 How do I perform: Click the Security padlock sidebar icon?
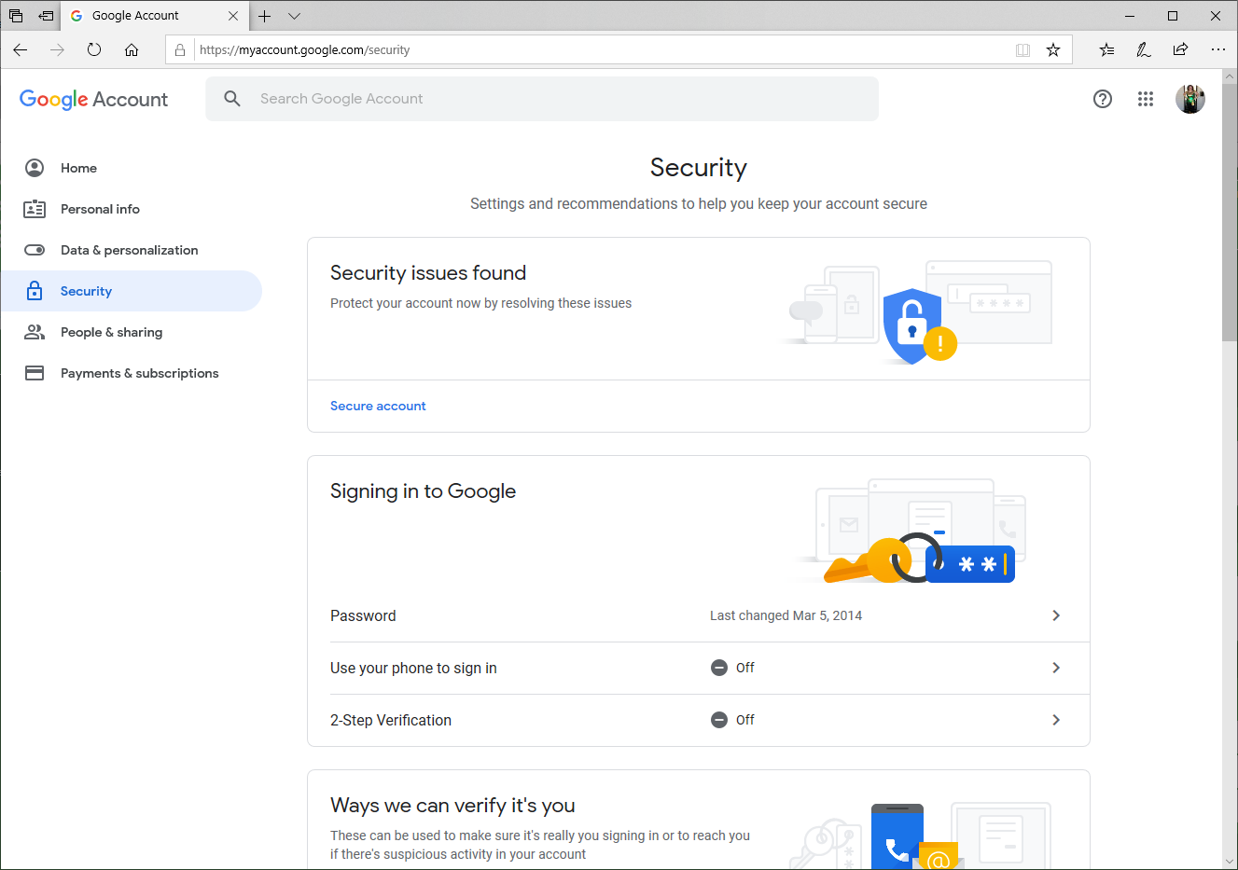tap(35, 291)
